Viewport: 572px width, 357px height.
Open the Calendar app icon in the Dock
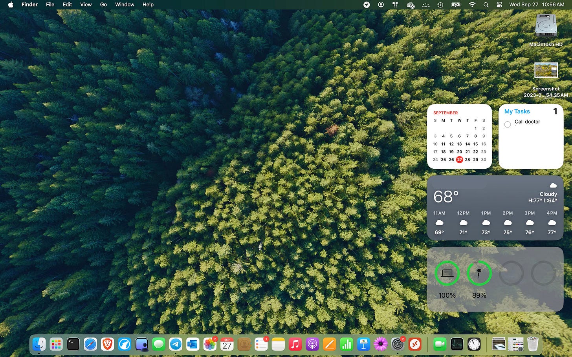227,344
